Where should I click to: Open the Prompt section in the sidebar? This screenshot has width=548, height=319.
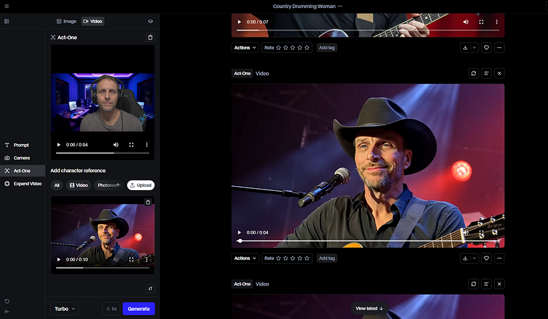21,145
